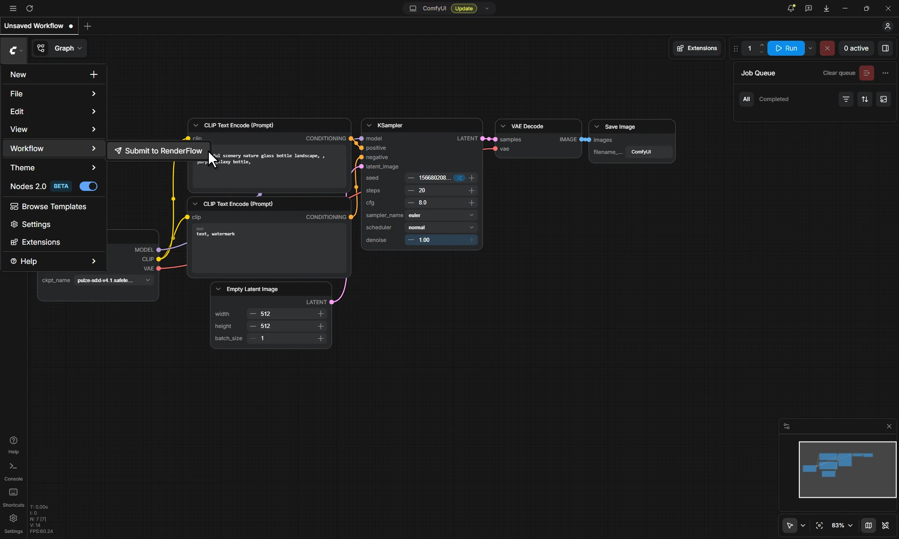Image resolution: width=899 pixels, height=539 pixels.
Task: Open the zoom percentage 83% dropdown
Action: [x=842, y=525]
